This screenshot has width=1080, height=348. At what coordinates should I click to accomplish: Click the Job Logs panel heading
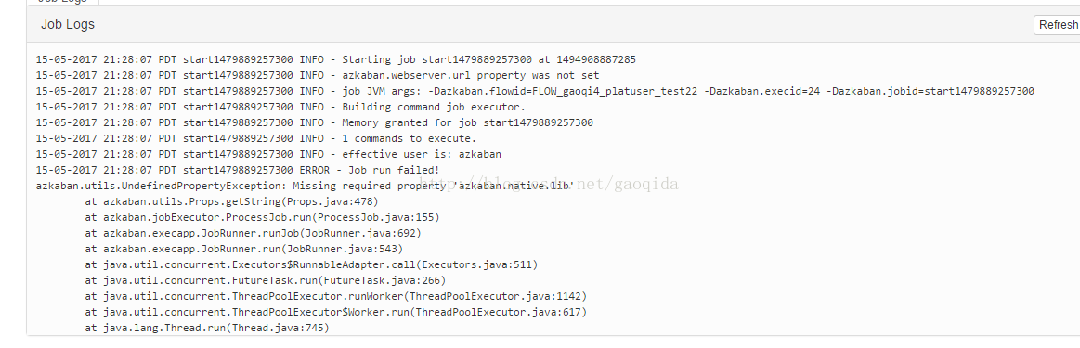pos(68,25)
